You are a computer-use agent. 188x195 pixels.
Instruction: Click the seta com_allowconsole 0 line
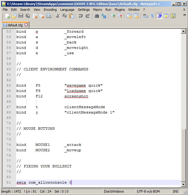(x=98, y=182)
